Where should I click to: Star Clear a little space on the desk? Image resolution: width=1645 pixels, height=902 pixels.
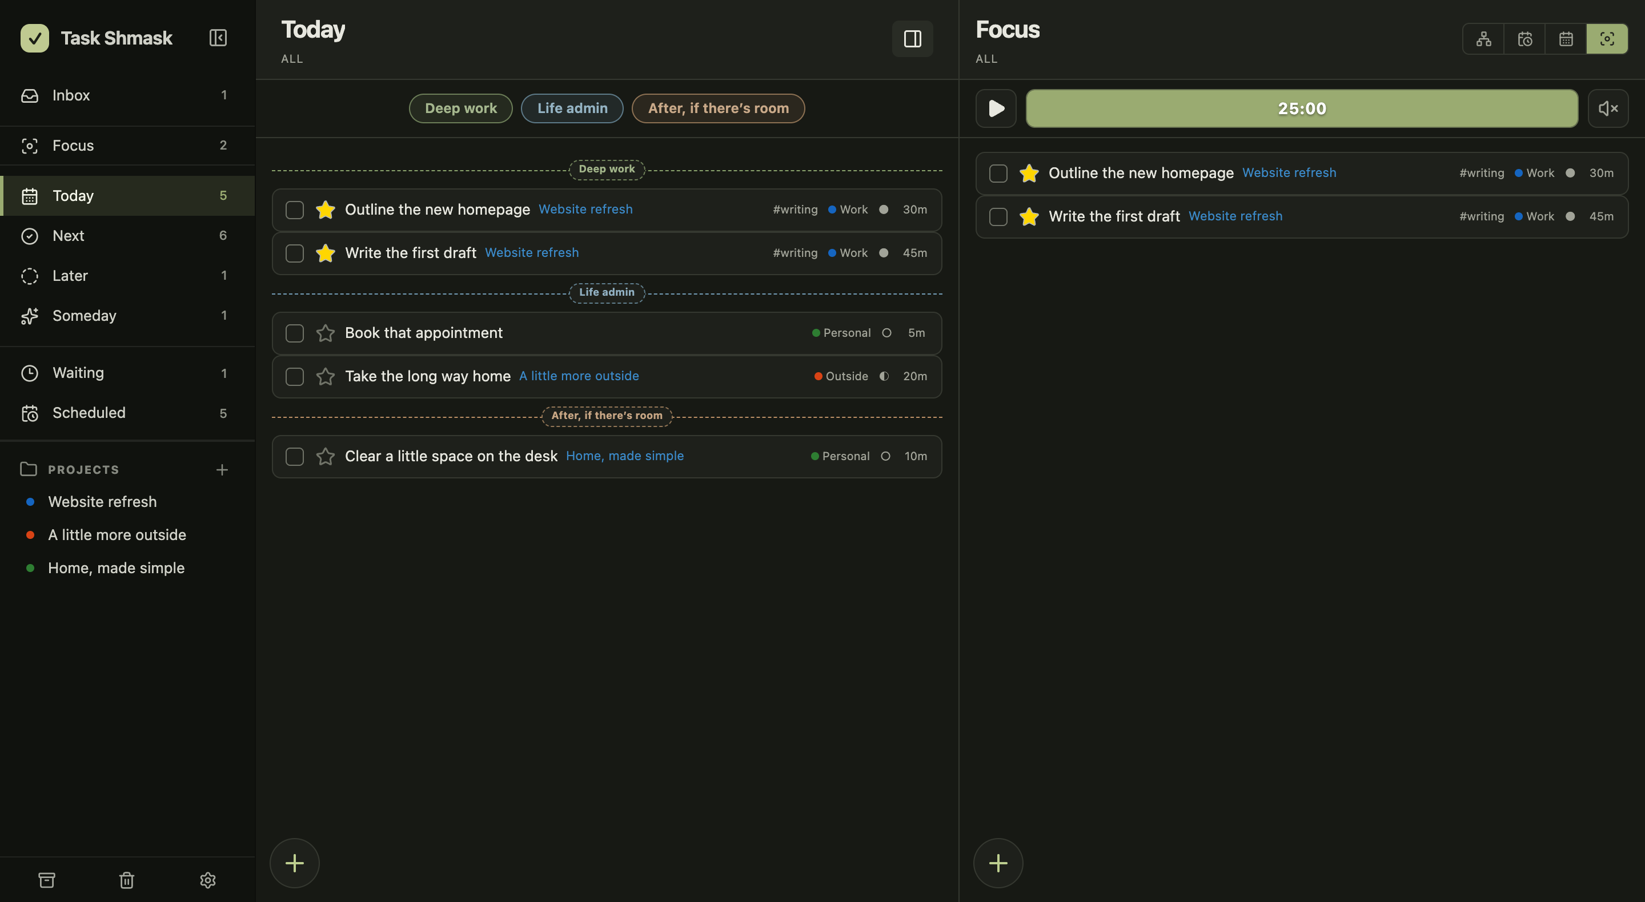326,457
